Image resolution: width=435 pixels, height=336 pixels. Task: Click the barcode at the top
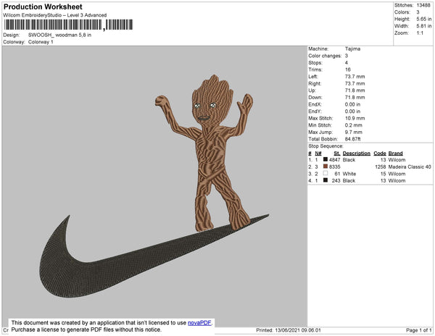coord(68,25)
